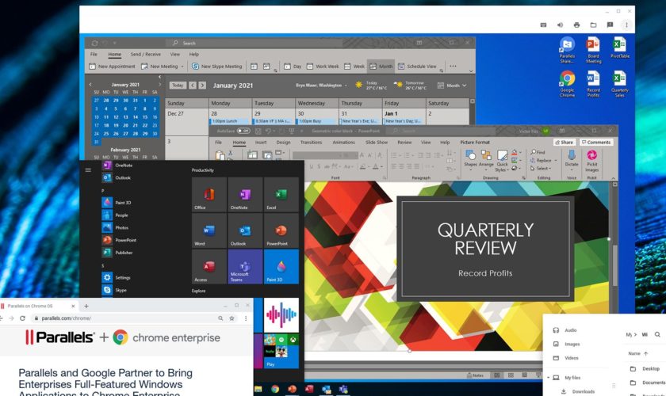
Task: Click the Today button in Outlook calendar
Action: 177,86
